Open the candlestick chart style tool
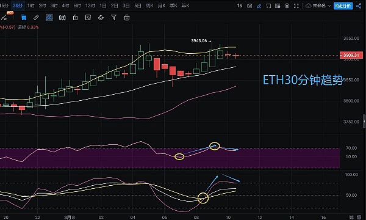The image size is (366, 220). (x=62, y=18)
